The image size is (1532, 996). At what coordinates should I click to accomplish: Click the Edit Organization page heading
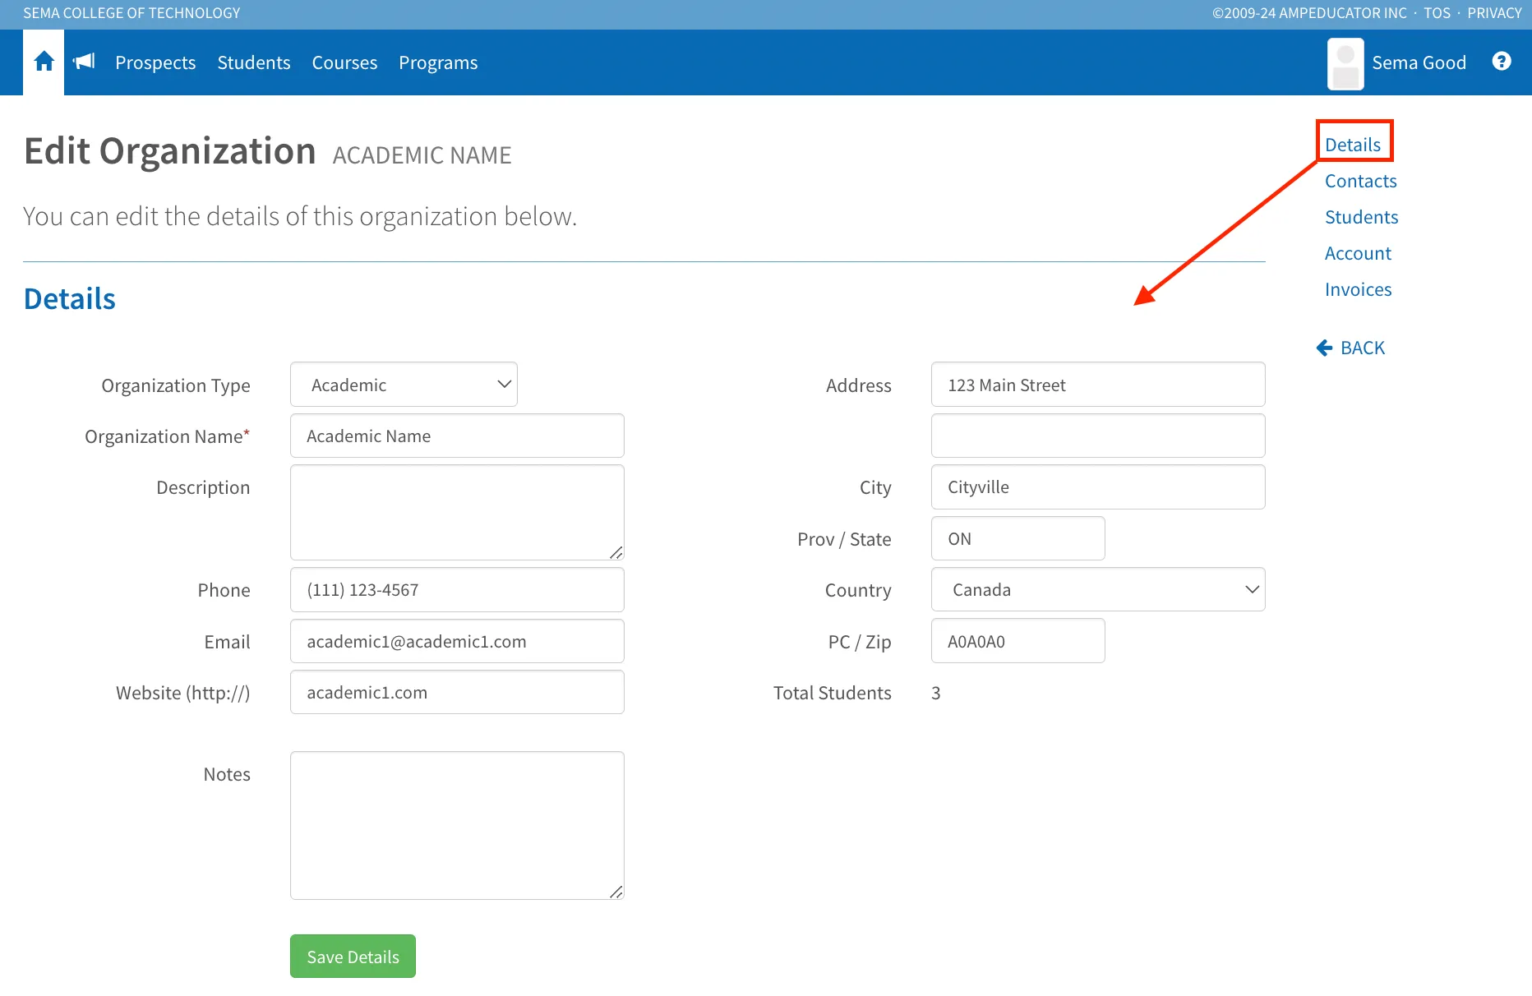coord(170,151)
